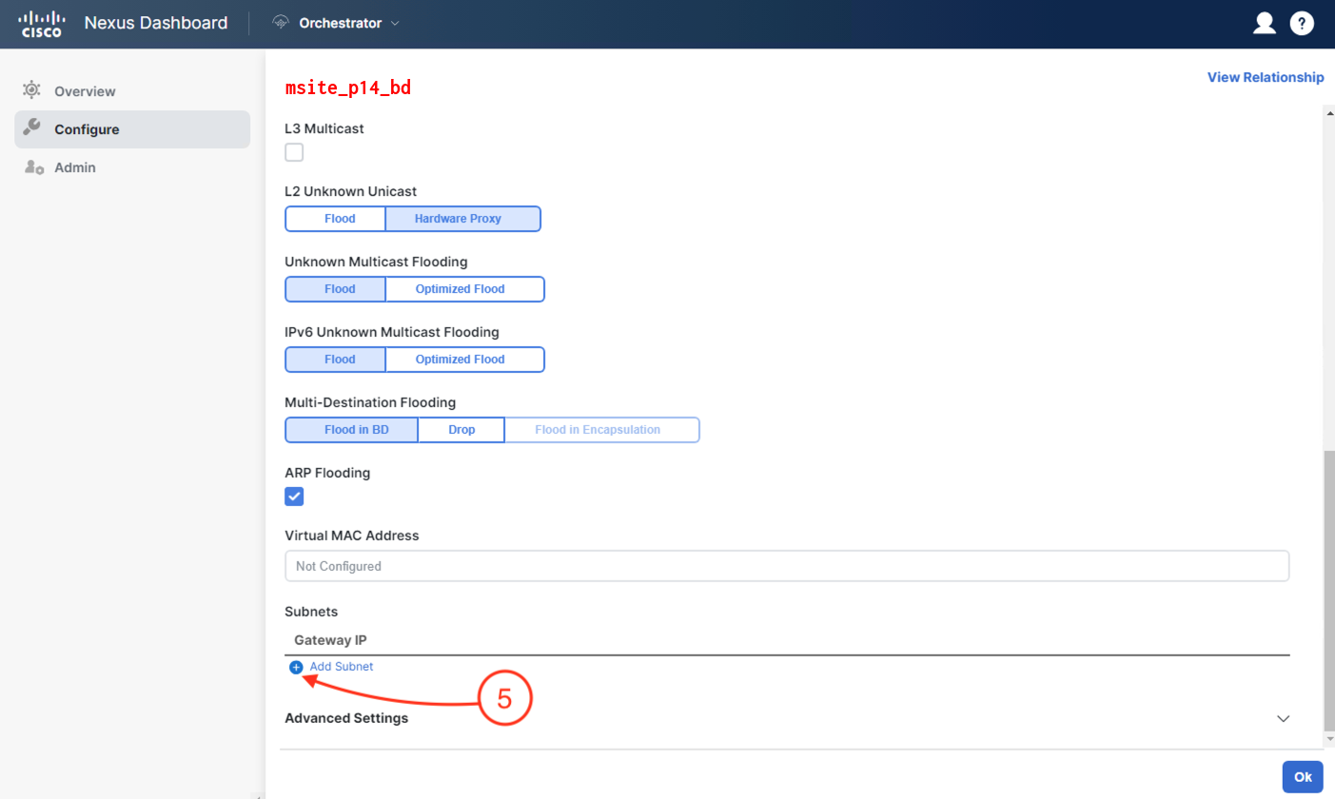Enable the L3 Multicast checkbox
Viewport: 1335px width, 799px height.
[x=294, y=152]
